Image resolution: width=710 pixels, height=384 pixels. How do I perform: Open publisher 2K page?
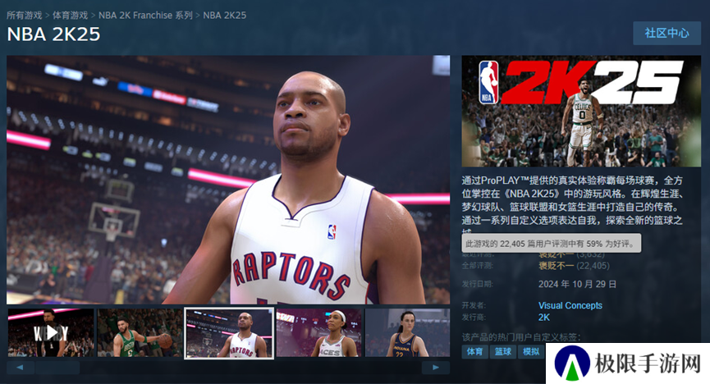543,317
